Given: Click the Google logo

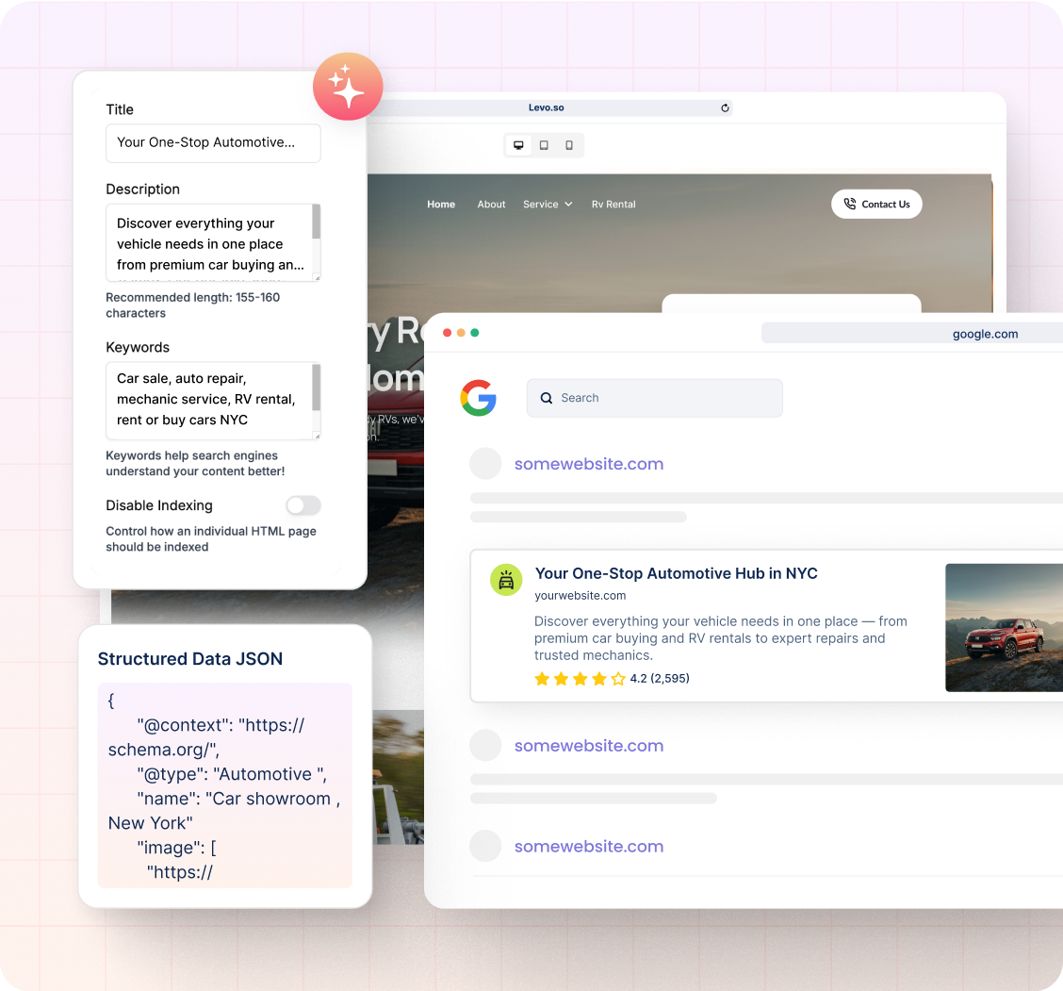Looking at the screenshot, I should coord(479,398).
